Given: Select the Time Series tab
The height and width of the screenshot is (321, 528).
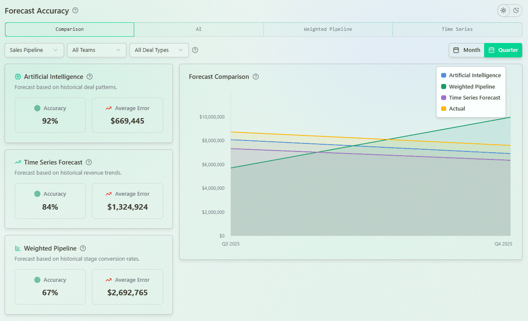Looking at the screenshot, I should click(457, 29).
